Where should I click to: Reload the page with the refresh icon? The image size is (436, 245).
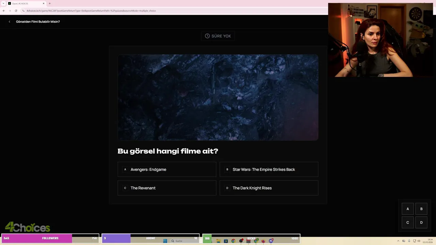pyautogui.click(x=16, y=11)
